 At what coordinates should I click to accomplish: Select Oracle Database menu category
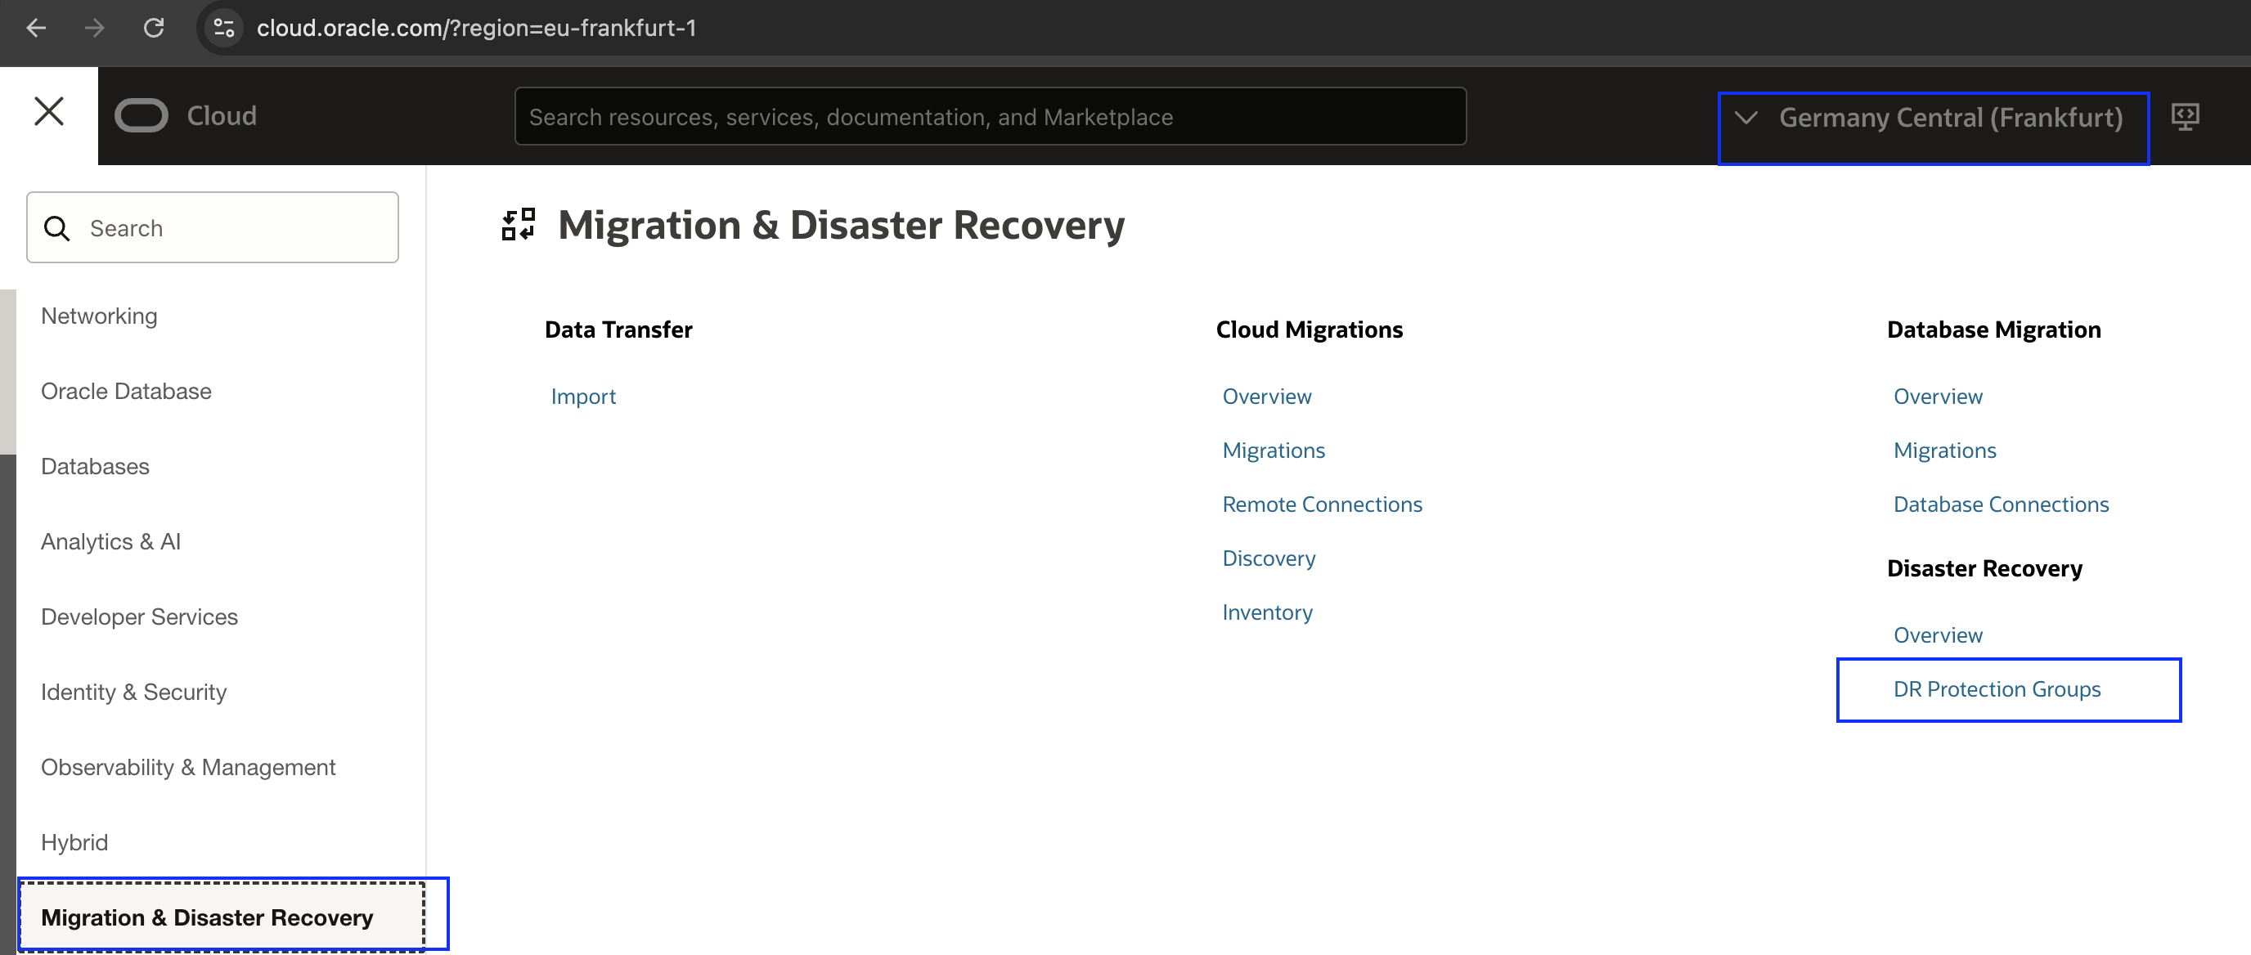click(x=126, y=392)
